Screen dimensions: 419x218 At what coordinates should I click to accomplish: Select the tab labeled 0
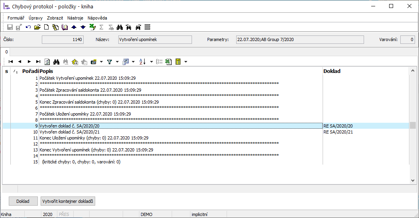point(6,52)
